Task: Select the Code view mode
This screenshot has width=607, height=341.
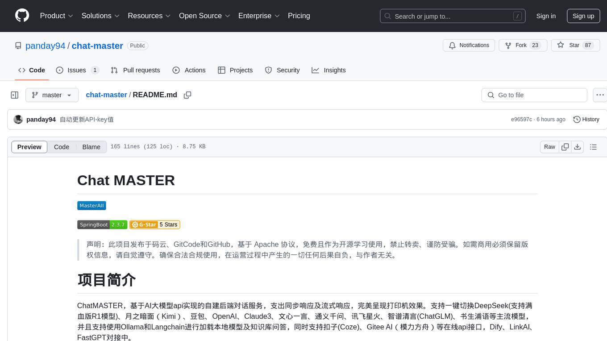Action: (x=62, y=147)
